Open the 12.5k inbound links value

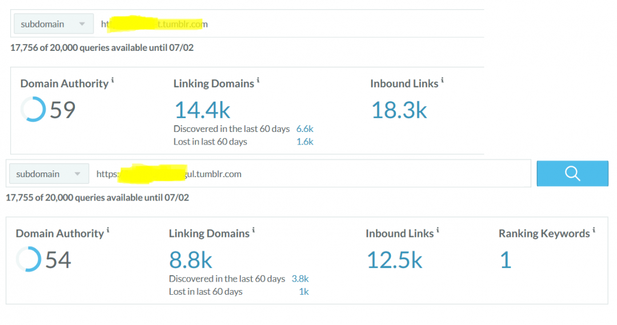(x=394, y=260)
